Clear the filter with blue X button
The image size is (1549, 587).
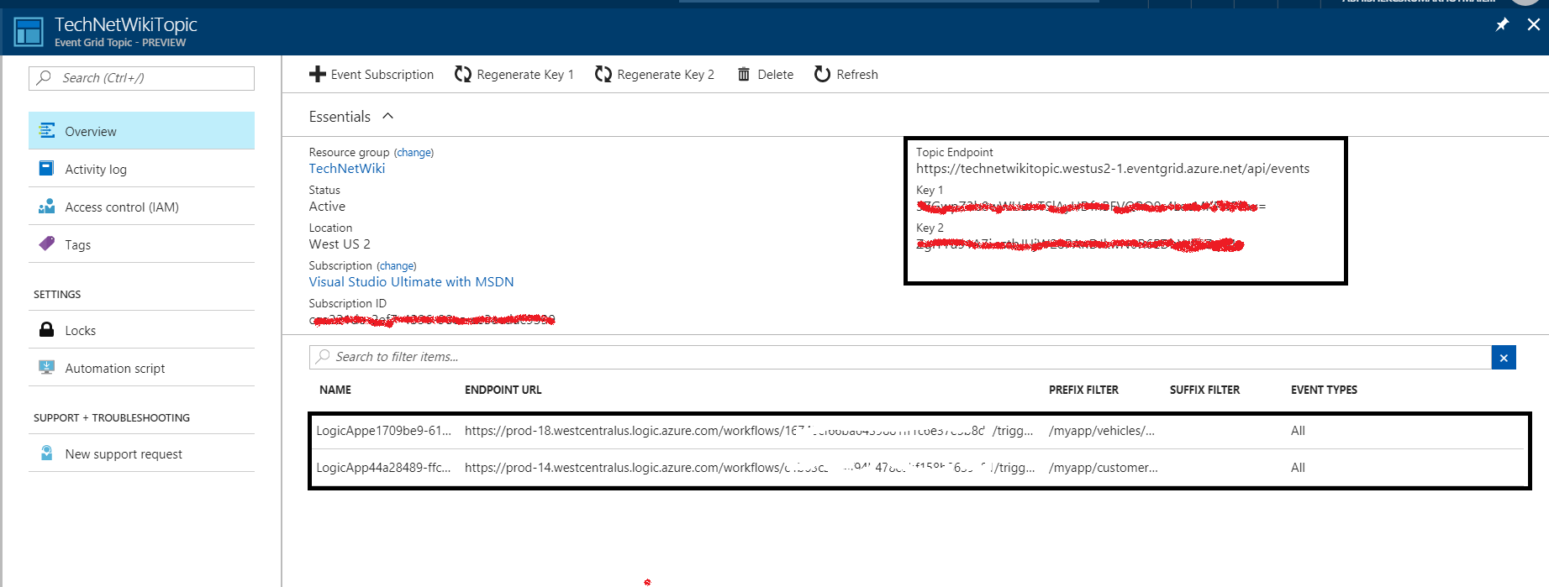[x=1504, y=358]
